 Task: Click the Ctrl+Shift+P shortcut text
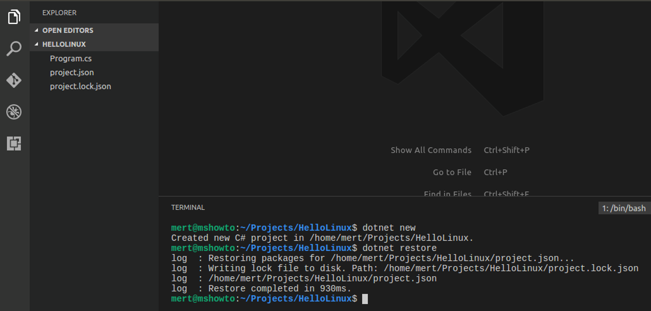pos(506,150)
